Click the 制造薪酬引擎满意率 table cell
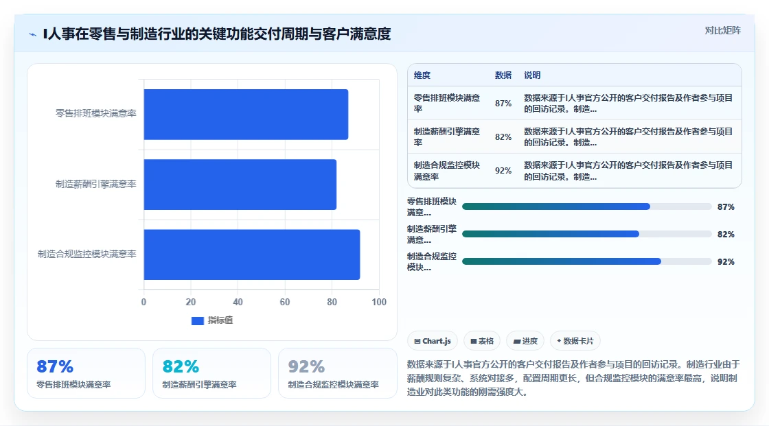The height and width of the screenshot is (426, 769). tap(447, 137)
